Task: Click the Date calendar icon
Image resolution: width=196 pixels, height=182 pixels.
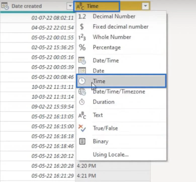Action: pos(82,71)
